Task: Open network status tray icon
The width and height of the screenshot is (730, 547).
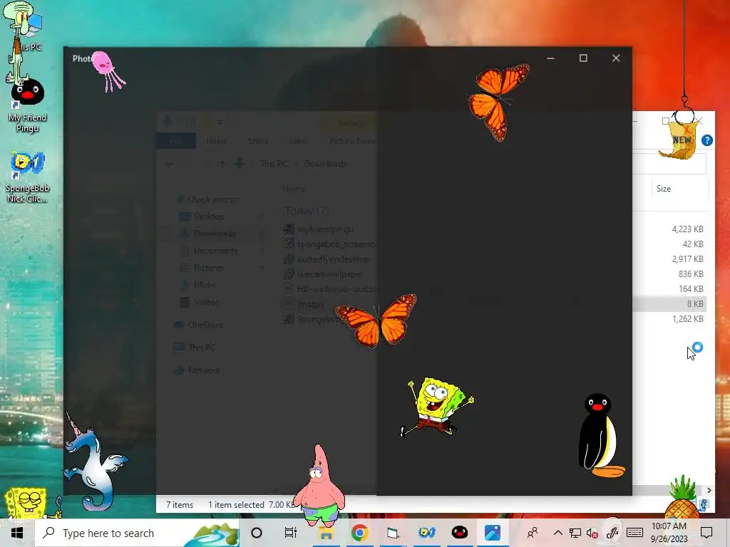Action: click(575, 533)
